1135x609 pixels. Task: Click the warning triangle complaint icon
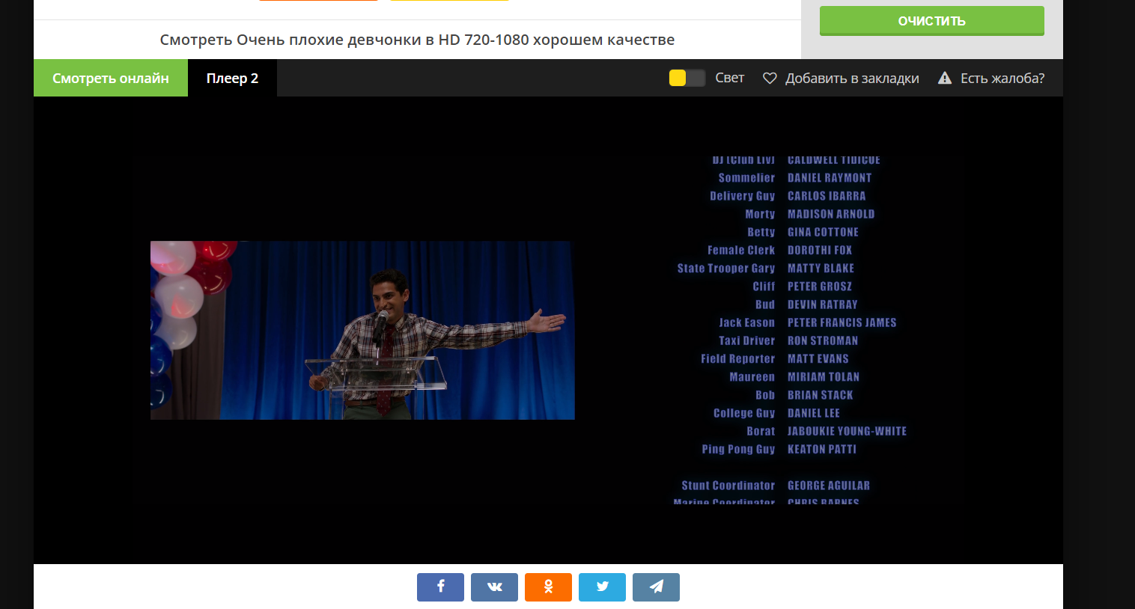click(x=945, y=78)
